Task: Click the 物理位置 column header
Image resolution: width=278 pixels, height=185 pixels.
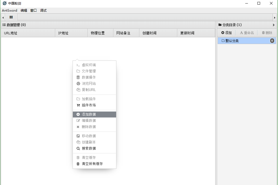Action: (x=100, y=33)
